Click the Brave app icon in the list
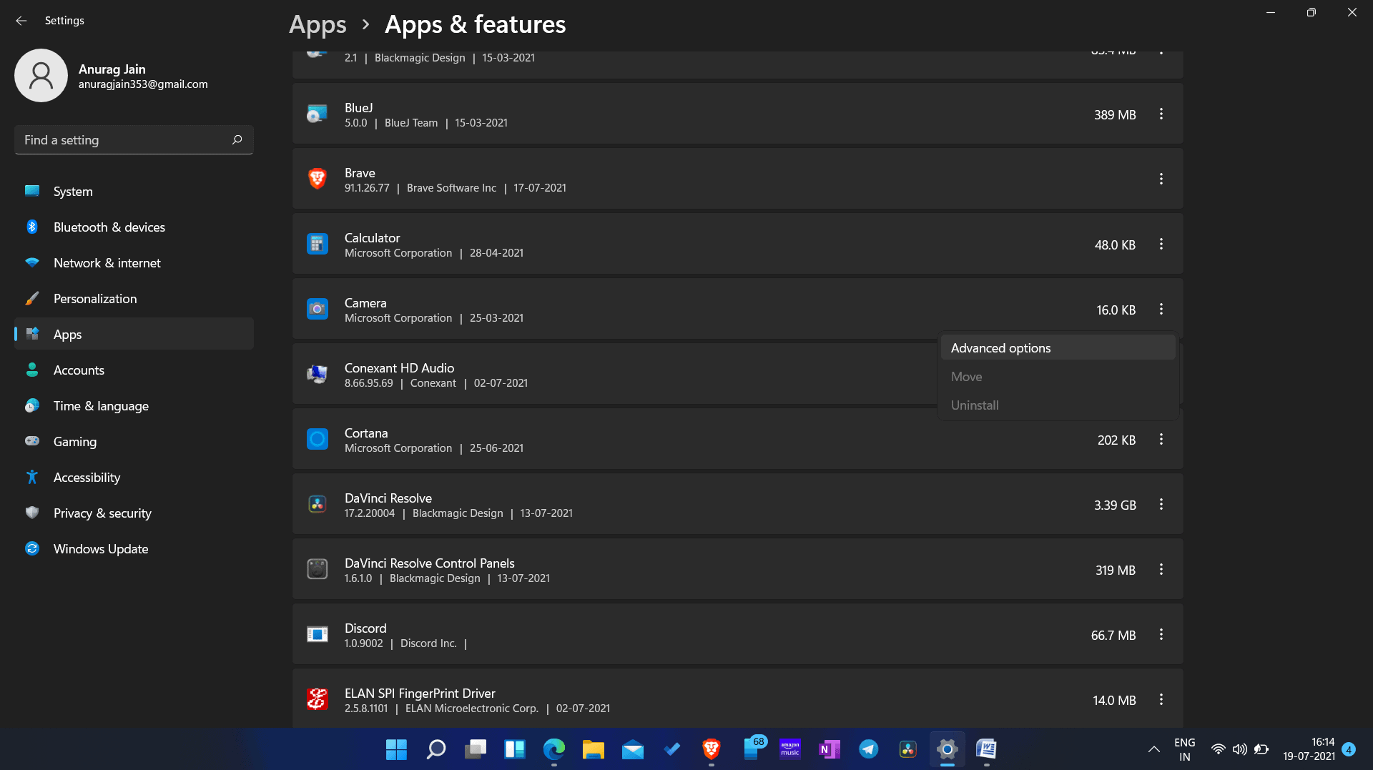Image resolution: width=1373 pixels, height=770 pixels. coord(317,179)
